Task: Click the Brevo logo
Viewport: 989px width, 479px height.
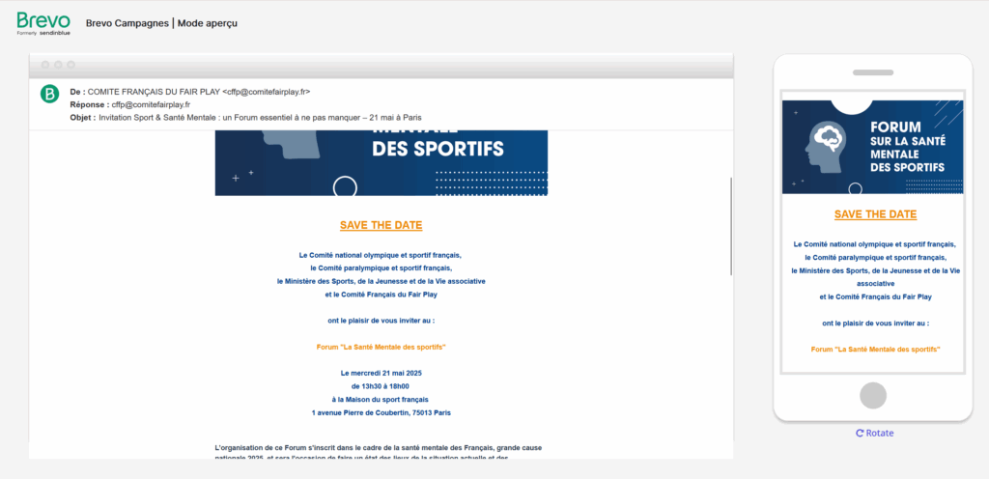Action: pyautogui.click(x=43, y=23)
